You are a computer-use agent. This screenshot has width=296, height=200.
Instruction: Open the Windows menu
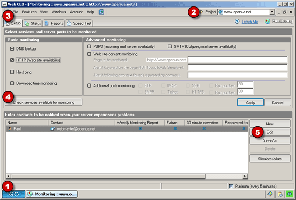click(59, 12)
